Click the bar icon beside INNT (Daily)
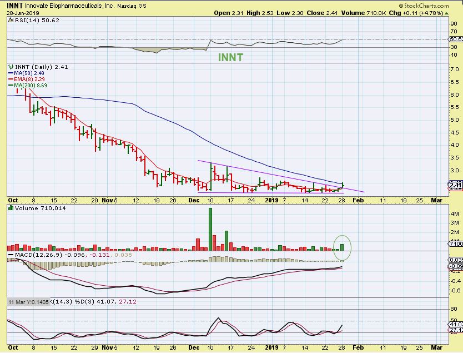Viewport: 463px width, 353px height. pyautogui.click(x=11, y=67)
